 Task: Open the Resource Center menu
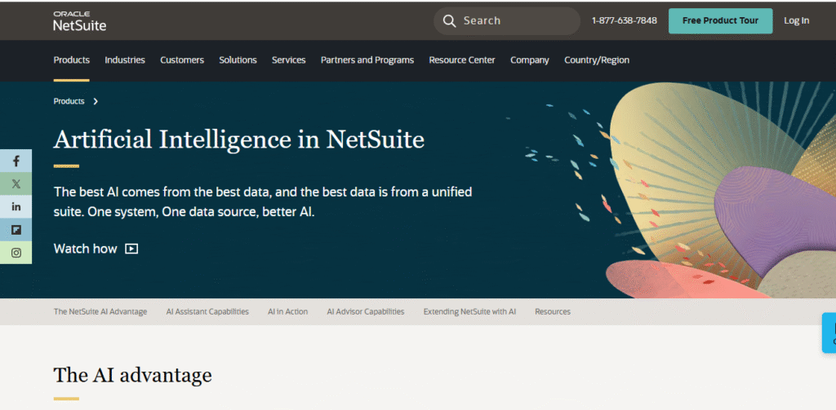(x=461, y=60)
